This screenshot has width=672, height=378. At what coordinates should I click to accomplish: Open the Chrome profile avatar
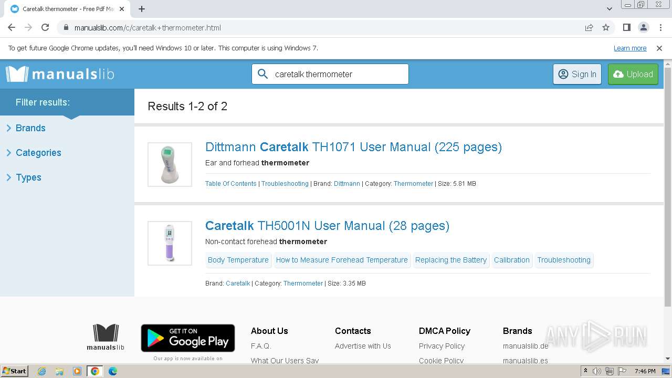pyautogui.click(x=643, y=28)
